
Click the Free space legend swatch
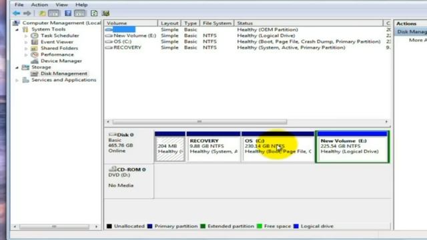pos(260,226)
